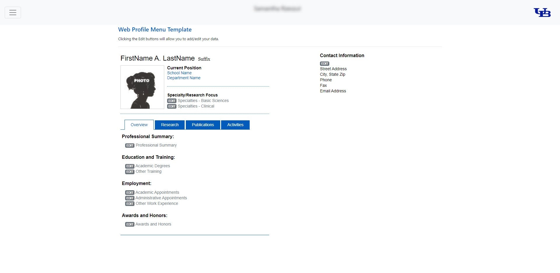The image size is (560, 273).
Task: Click EDIT icon under Contact Information
Action: (x=324, y=64)
